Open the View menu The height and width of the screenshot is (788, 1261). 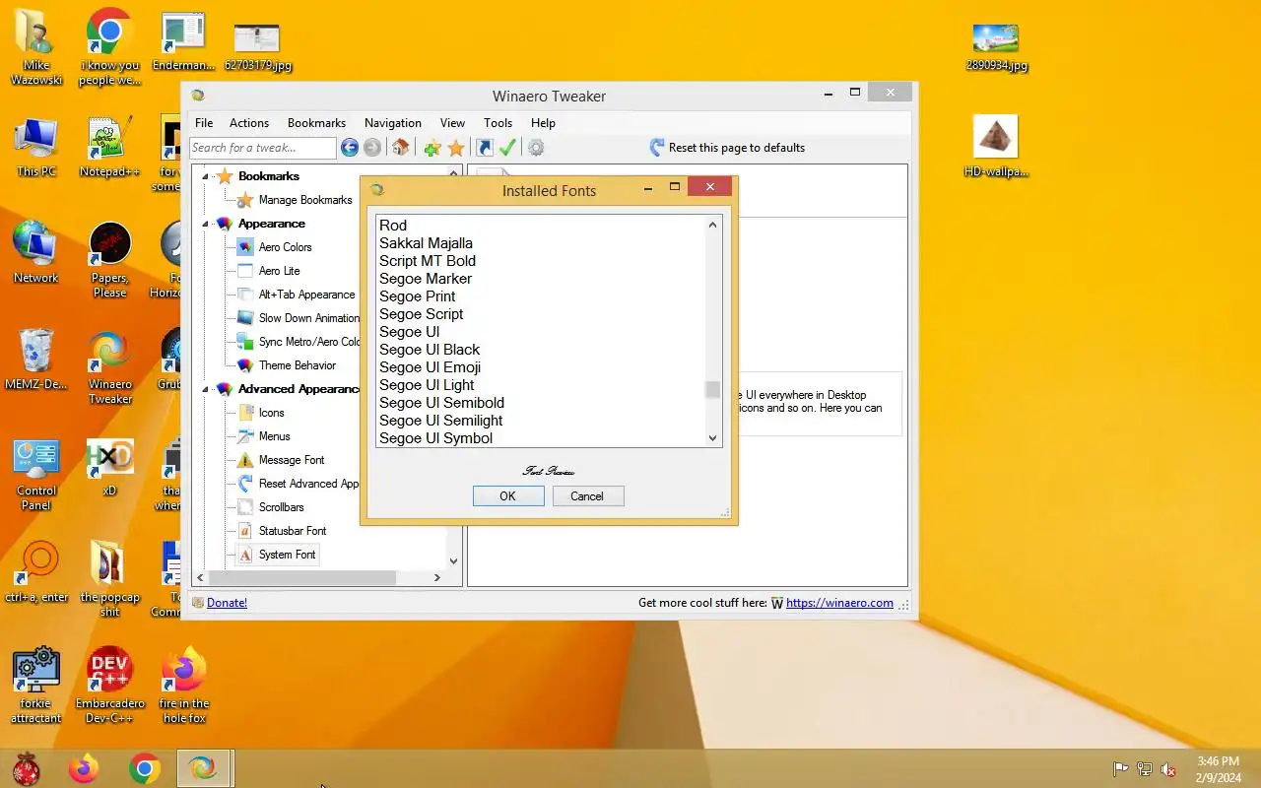tap(452, 123)
